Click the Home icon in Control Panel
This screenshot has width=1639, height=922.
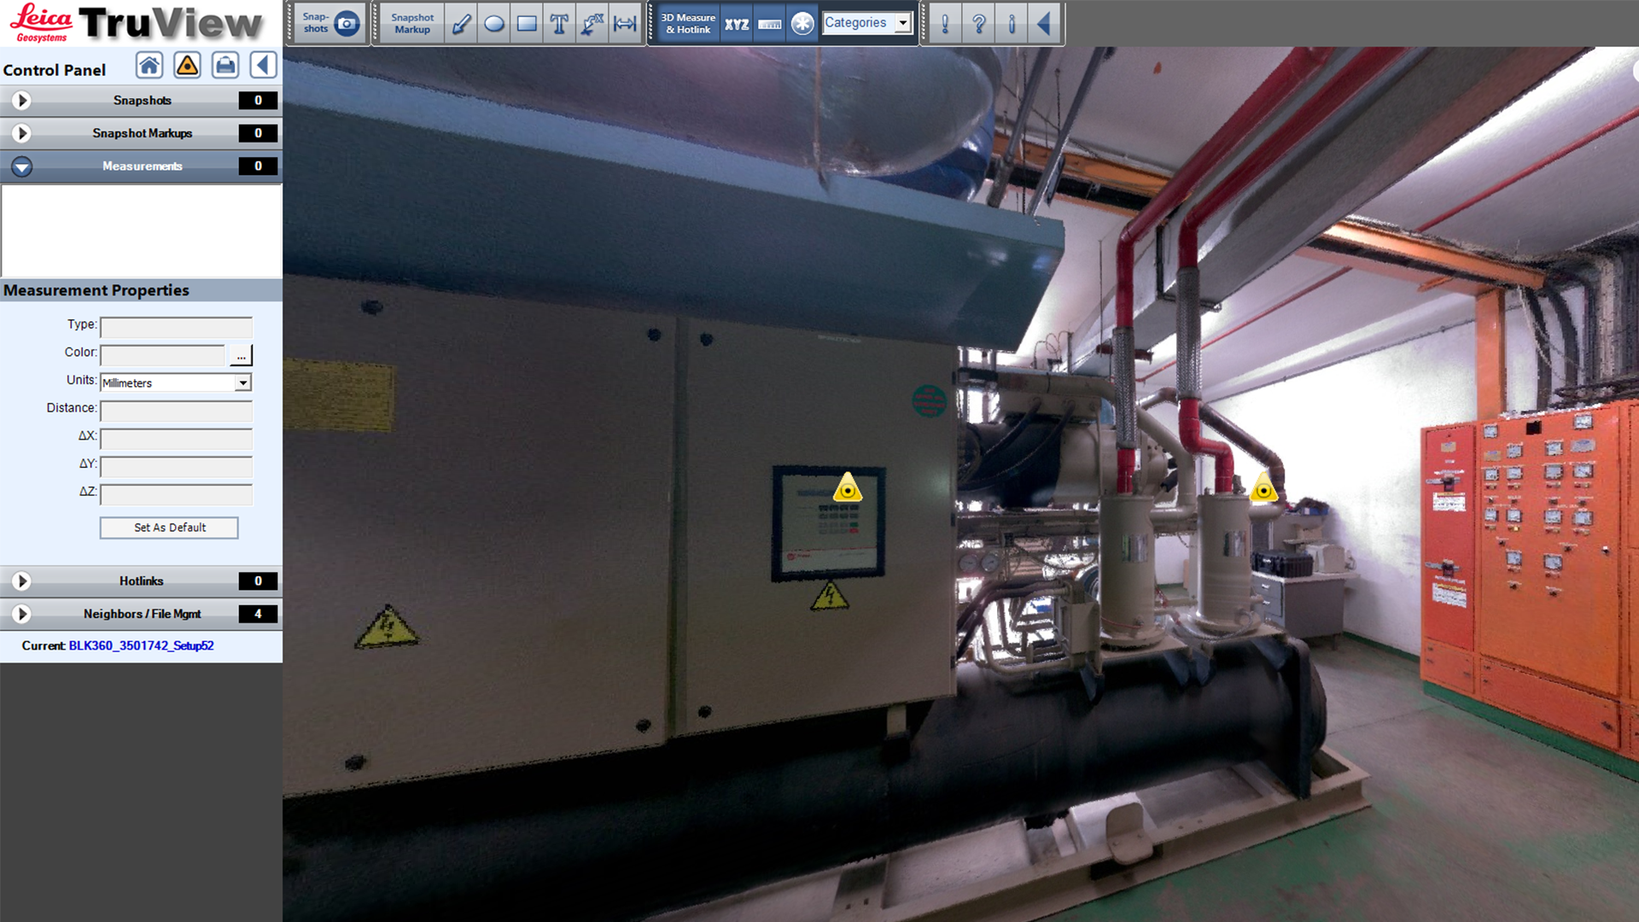pyautogui.click(x=149, y=65)
